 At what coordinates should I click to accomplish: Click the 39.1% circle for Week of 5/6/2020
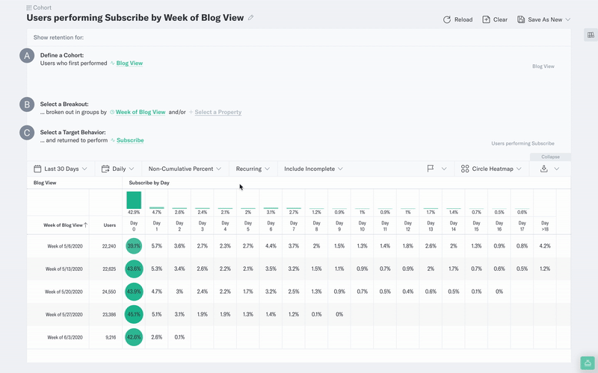[134, 246]
